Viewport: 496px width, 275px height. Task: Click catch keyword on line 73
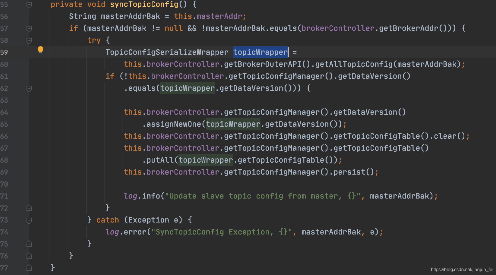[107, 220]
